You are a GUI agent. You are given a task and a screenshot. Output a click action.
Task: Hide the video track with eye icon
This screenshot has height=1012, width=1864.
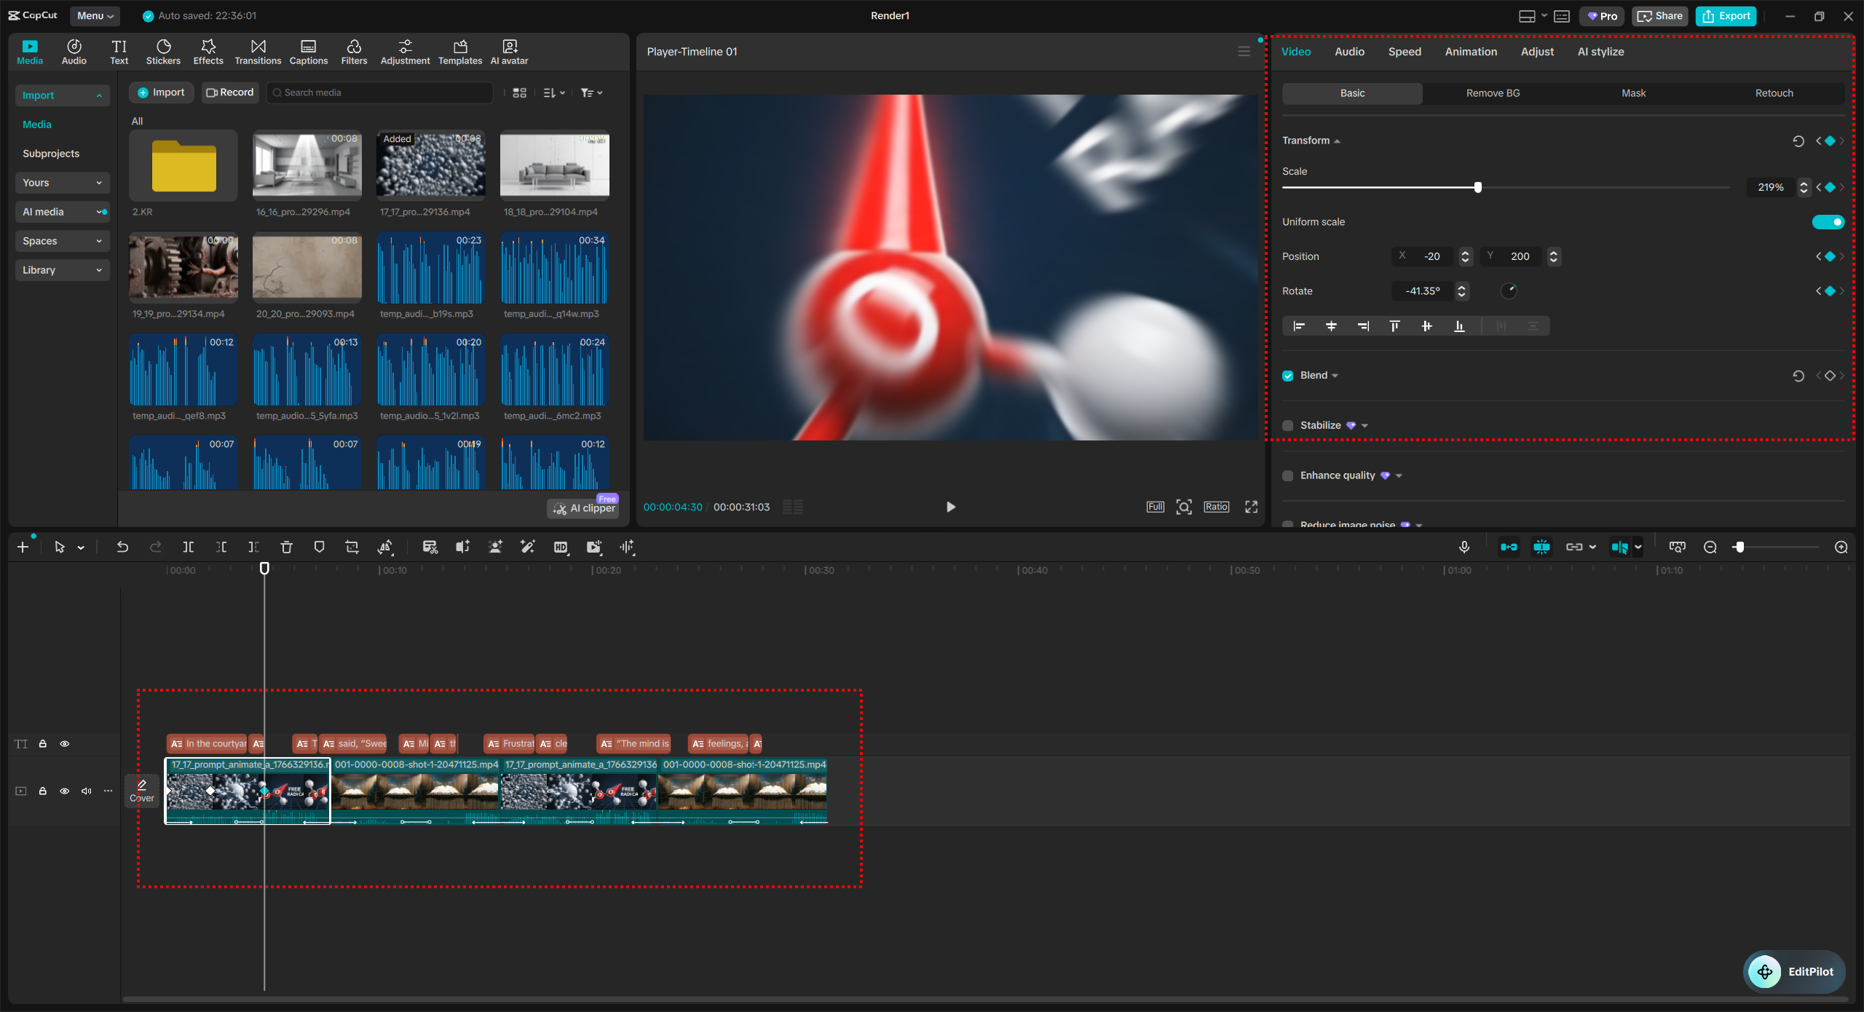coord(65,791)
